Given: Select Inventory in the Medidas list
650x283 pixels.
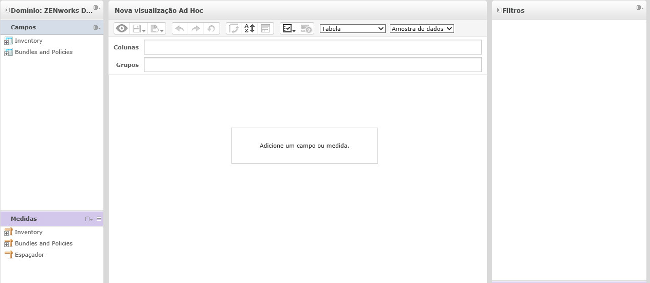Looking at the screenshot, I should pyautogui.click(x=29, y=232).
